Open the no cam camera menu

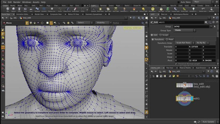[x=137, y=28]
